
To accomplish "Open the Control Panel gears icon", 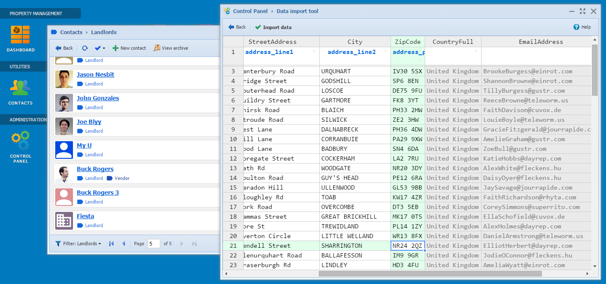I will click(x=20, y=145).
